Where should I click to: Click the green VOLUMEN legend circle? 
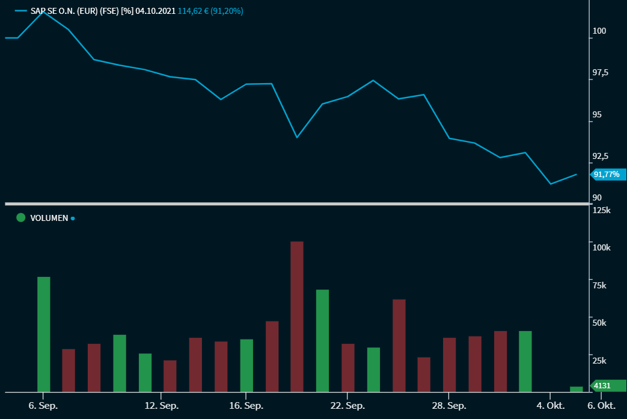21,218
